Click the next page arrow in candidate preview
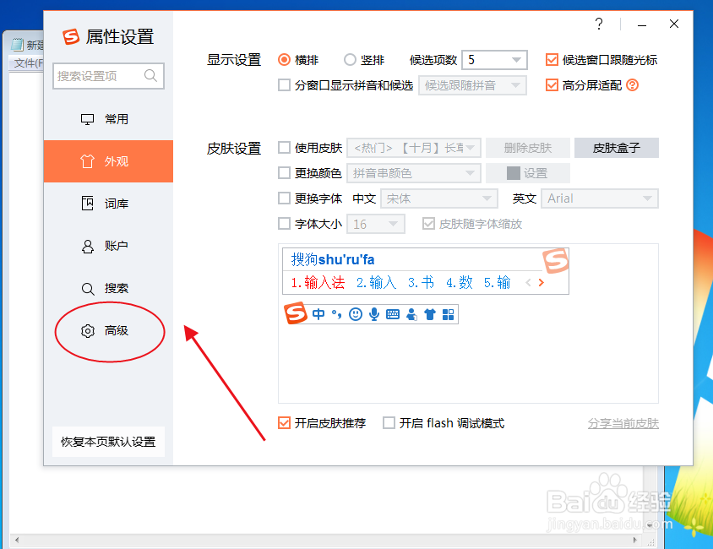The height and width of the screenshot is (549, 713). point(542,283)
